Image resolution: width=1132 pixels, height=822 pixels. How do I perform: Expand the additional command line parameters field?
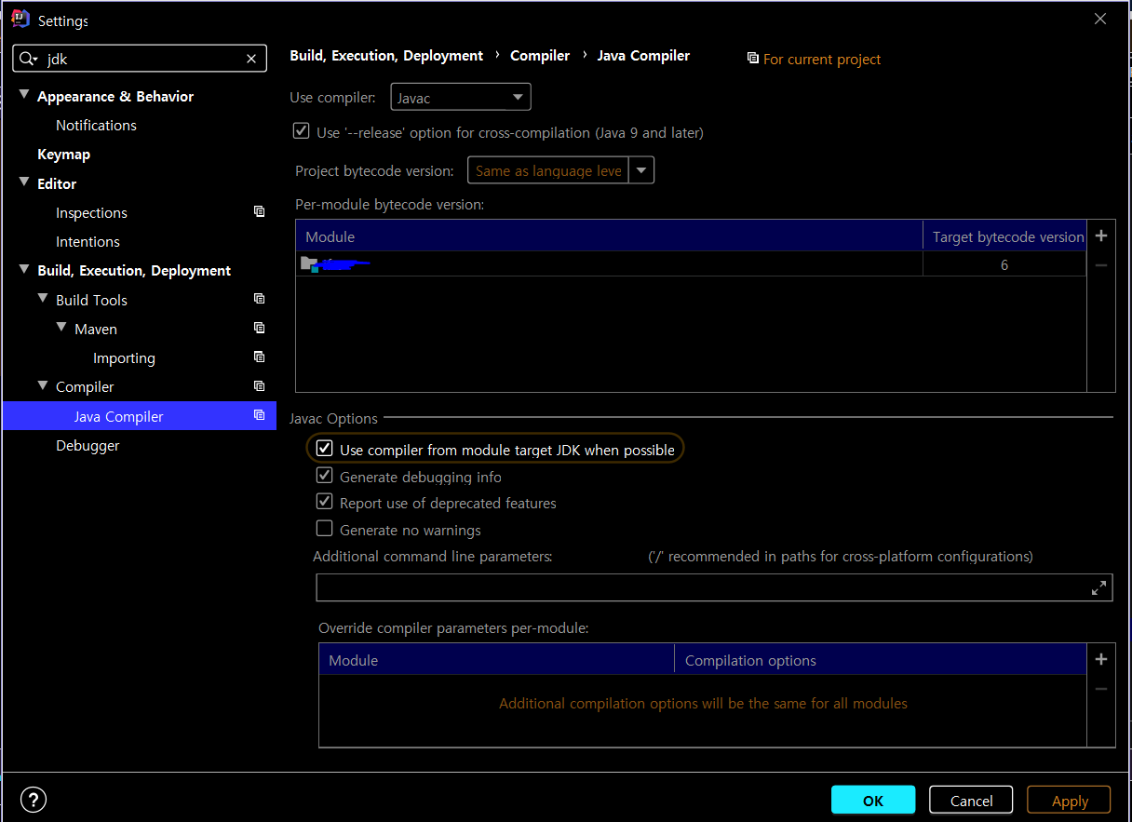coord(1098,587)
